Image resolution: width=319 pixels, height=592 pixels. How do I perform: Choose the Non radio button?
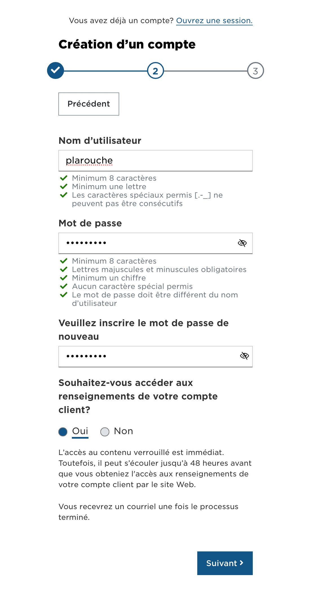105,432
